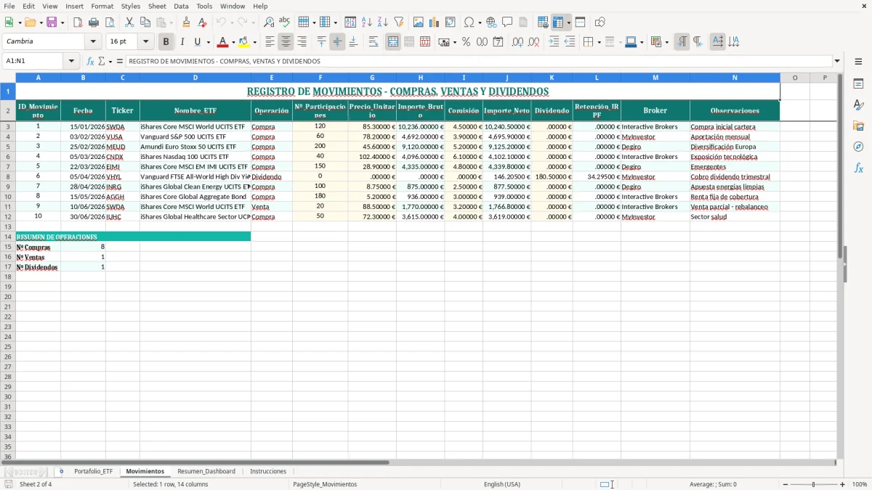Toggle Center Horizontally alignment

click(x=286, y=42)
